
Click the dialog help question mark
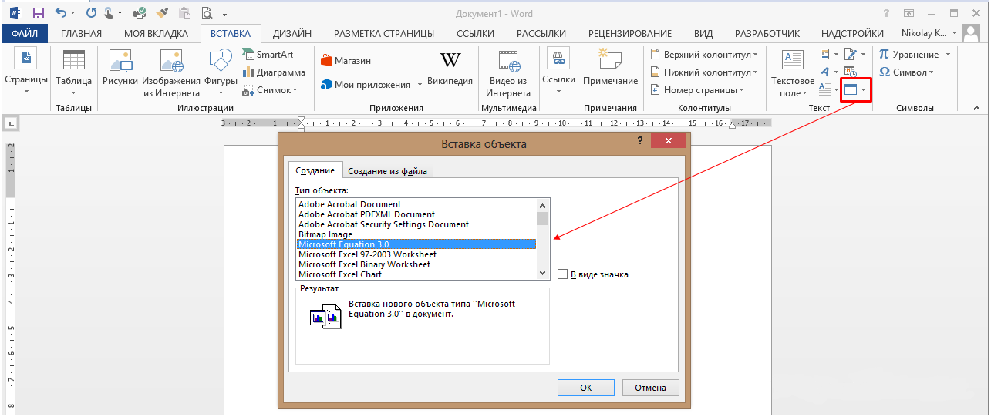pyautogui.click(x=640, y=140)
